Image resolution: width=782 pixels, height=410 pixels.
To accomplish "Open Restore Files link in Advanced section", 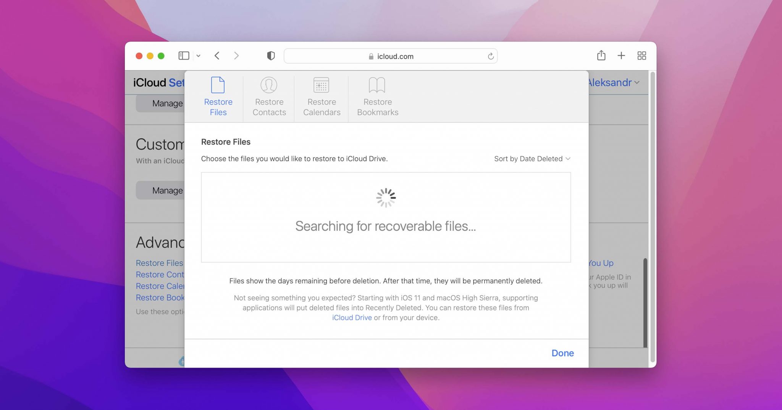I will click(x=160, y=263).
